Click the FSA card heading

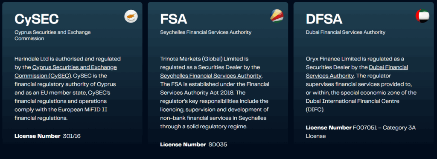[x=174, y=19]
